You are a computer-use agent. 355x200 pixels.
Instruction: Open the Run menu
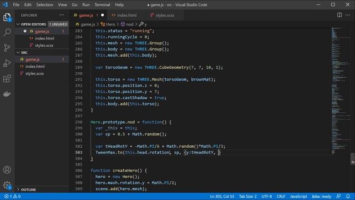pyautogui.click(x=86, y=5)
